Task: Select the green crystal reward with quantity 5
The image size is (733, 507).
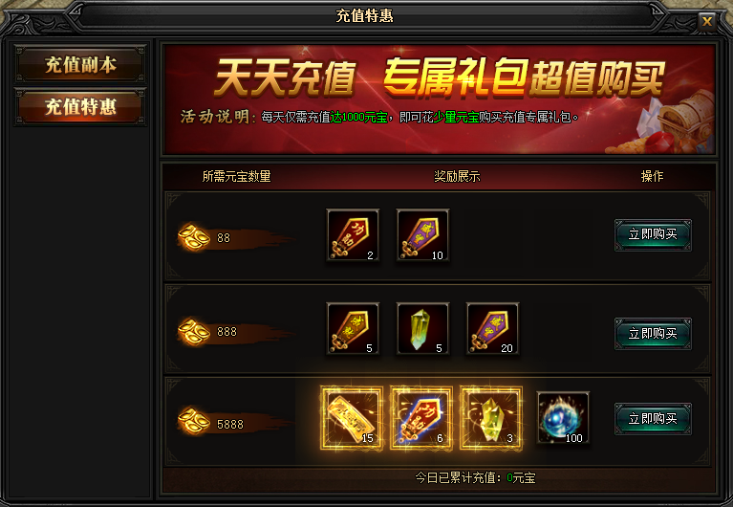Action: pos(422,328)
